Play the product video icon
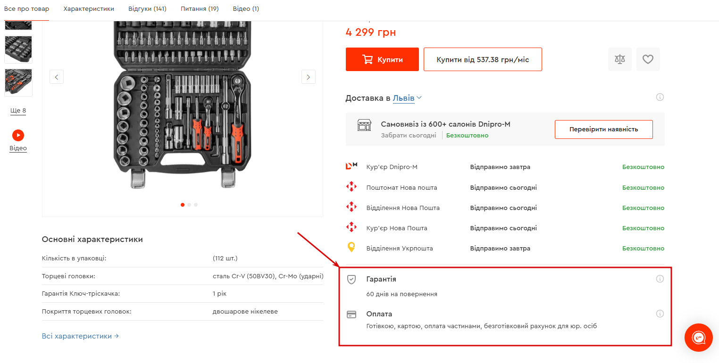Image resolution: width=719 pixels, height=363 pixels. [x=18, y=136]
